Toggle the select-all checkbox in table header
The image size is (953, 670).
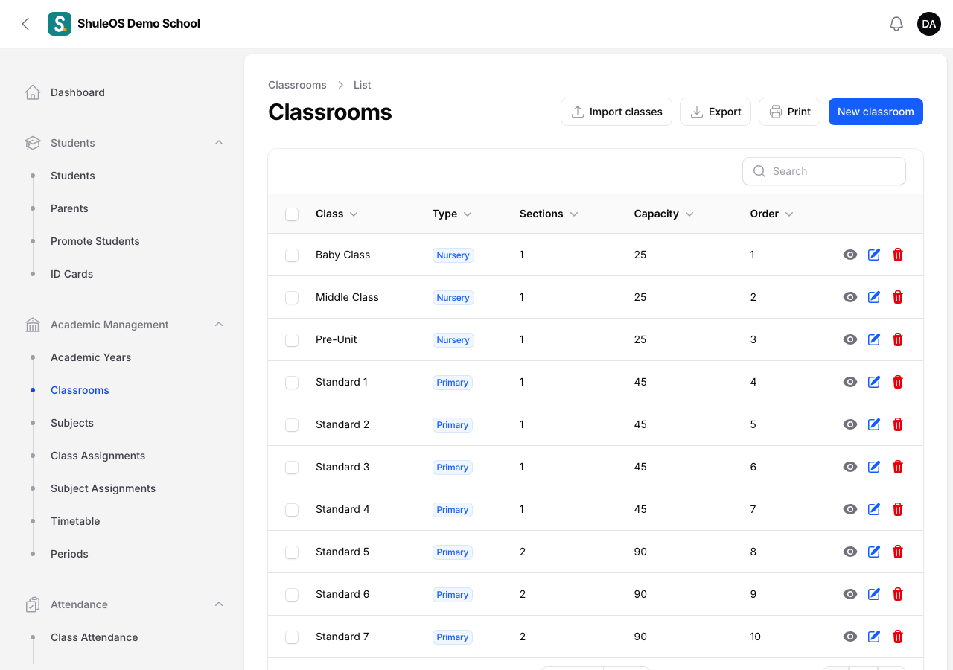point(292,214)
